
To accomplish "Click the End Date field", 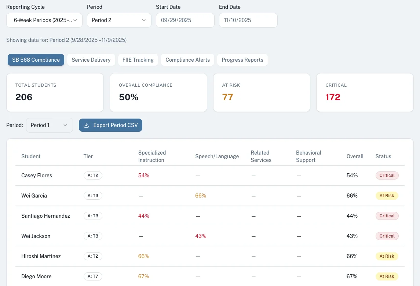I will pos(248,20).
